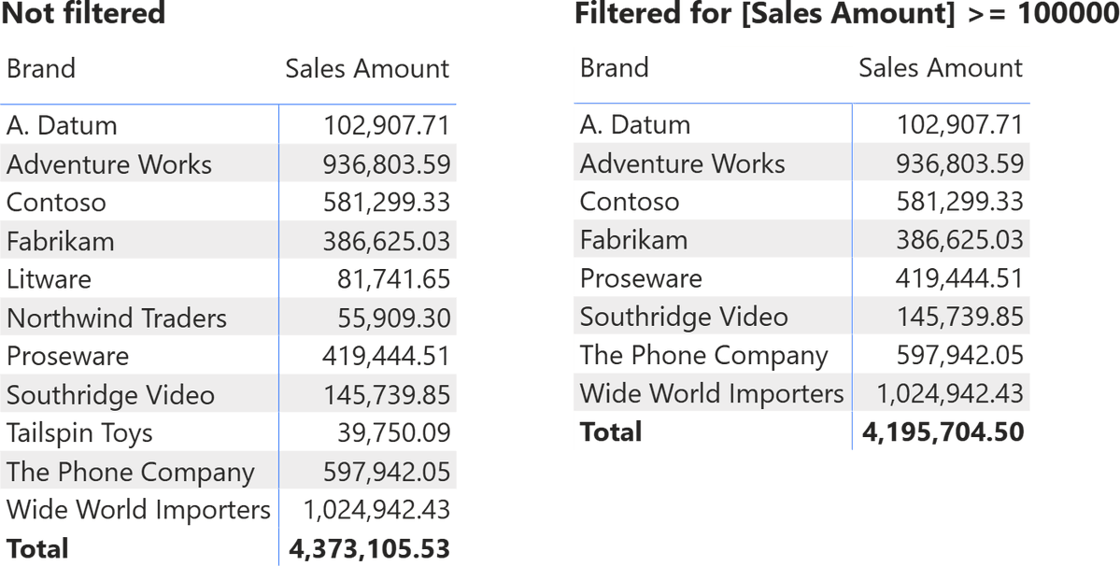Screen dimensions: 1120x566
Task: Select Proseware in the Filtered table
Action: pyautogui.click(x=642, y=278)
